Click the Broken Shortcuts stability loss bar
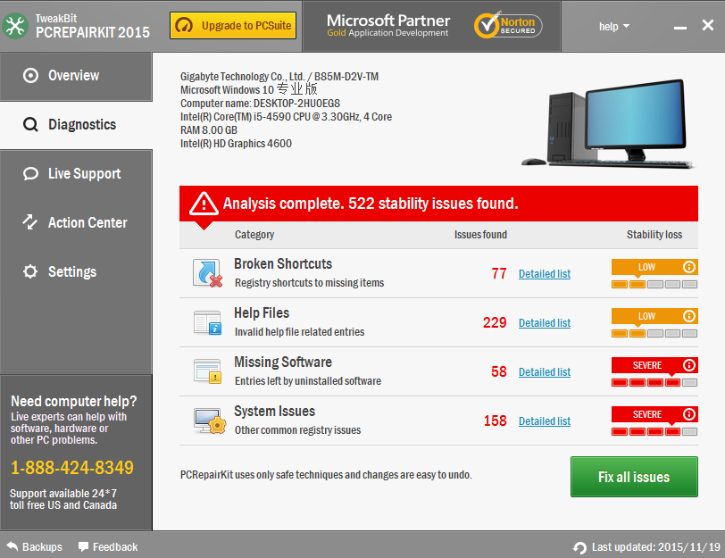This screenshot has height=558, width=725. pos(654,284)
